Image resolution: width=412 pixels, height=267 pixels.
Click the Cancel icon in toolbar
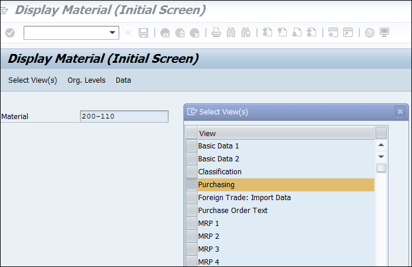coord(195,33)
